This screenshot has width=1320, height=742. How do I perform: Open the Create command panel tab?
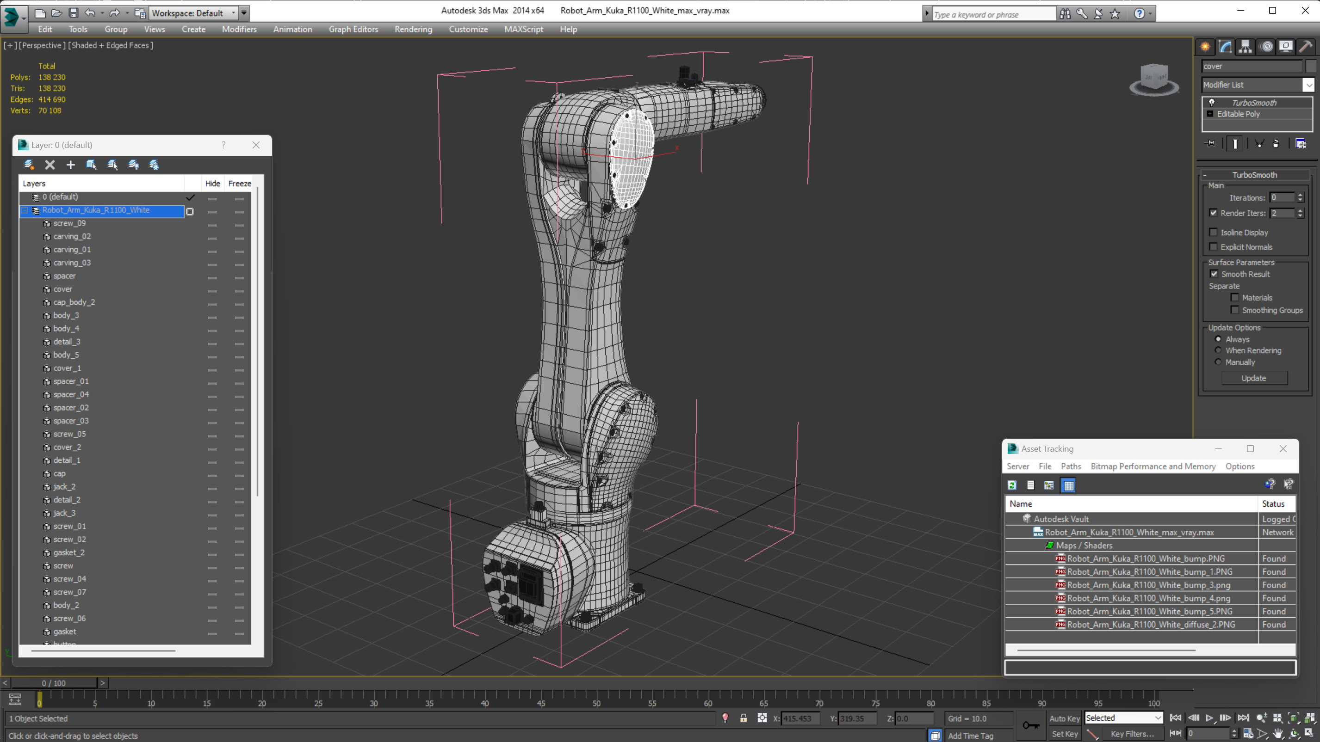(x=1205, y=47)
